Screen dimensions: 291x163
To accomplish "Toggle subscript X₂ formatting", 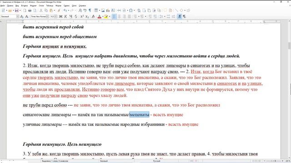I will point(87,17).
